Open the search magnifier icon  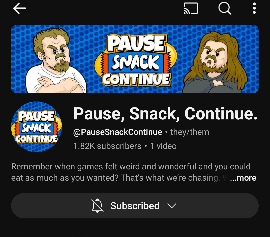pos(225,8)
